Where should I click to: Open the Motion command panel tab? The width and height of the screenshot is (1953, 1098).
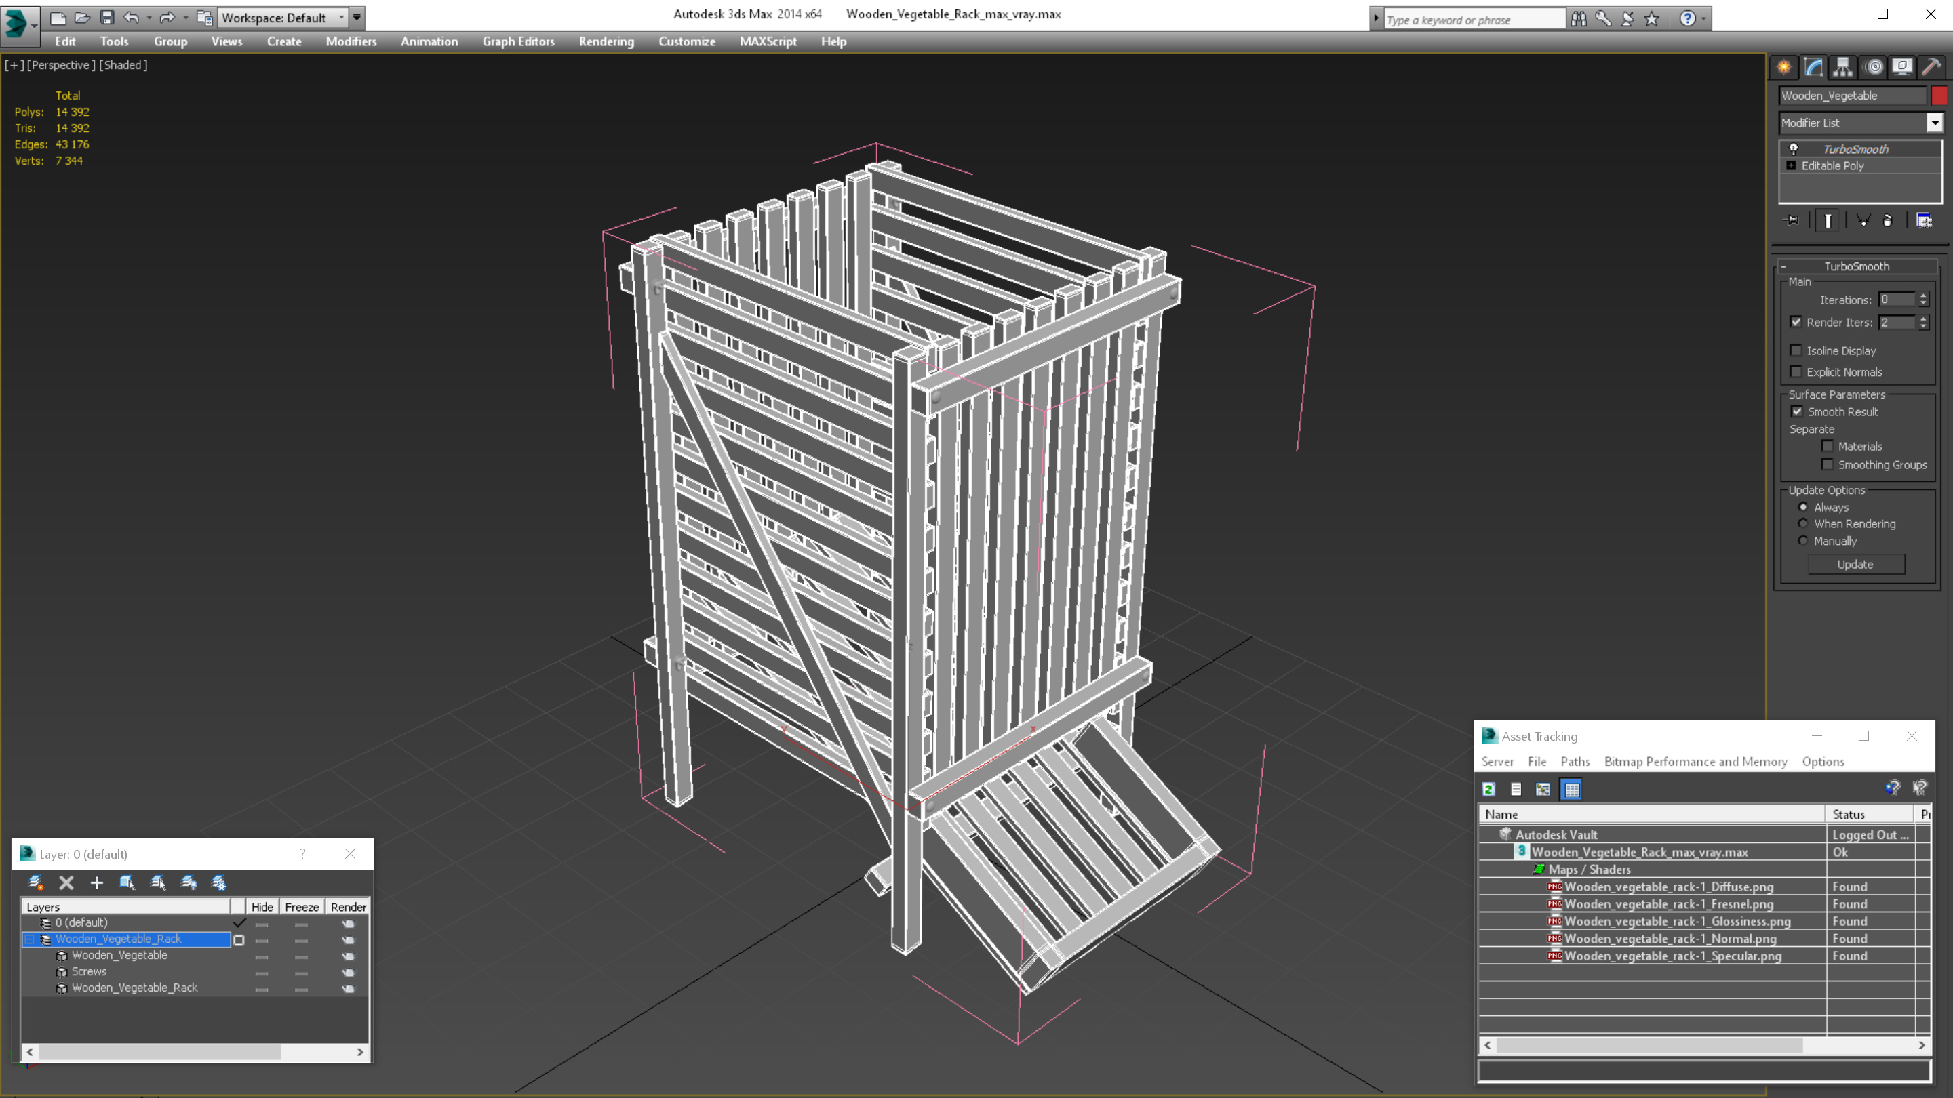[1874, 68]
